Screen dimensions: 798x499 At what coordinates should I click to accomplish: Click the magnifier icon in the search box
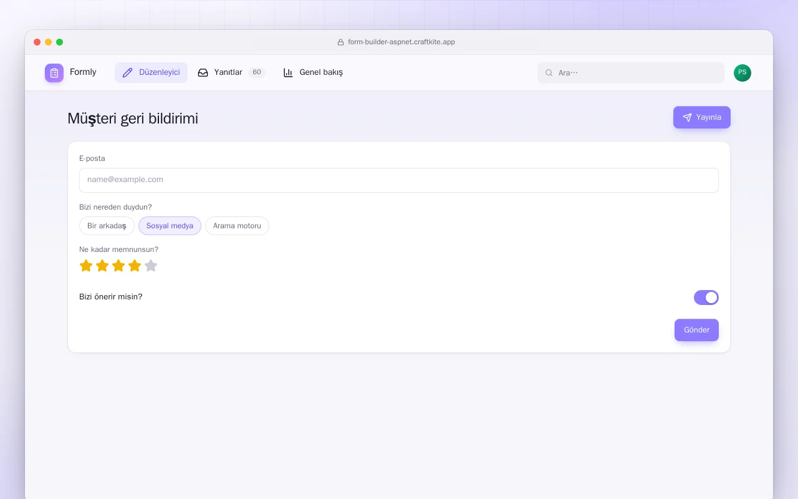click(x=549, y=73)
